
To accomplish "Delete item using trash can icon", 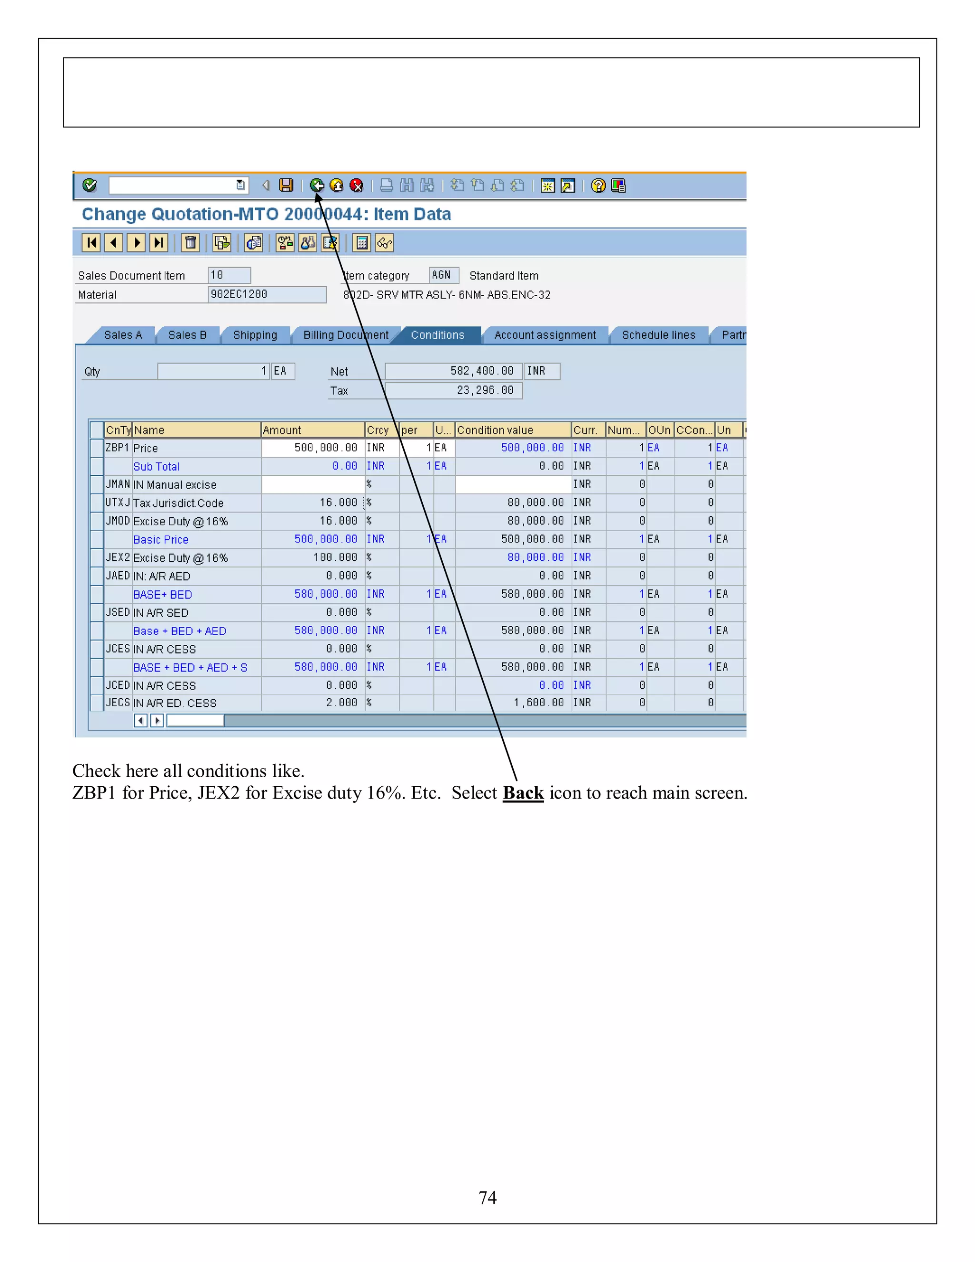I will pyautogui.click(x=190, y=243).
